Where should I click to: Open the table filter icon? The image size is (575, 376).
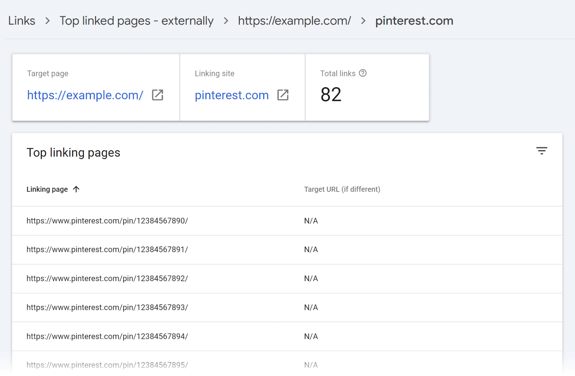coord(542,151)
